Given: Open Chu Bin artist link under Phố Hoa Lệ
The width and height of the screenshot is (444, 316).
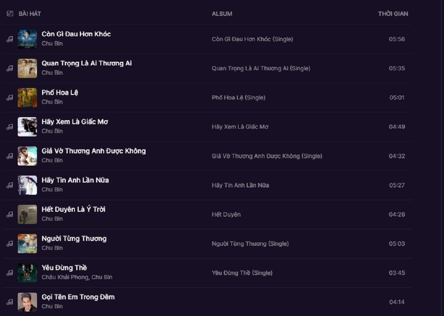Looking at the screenshot, I should [52, 102].
